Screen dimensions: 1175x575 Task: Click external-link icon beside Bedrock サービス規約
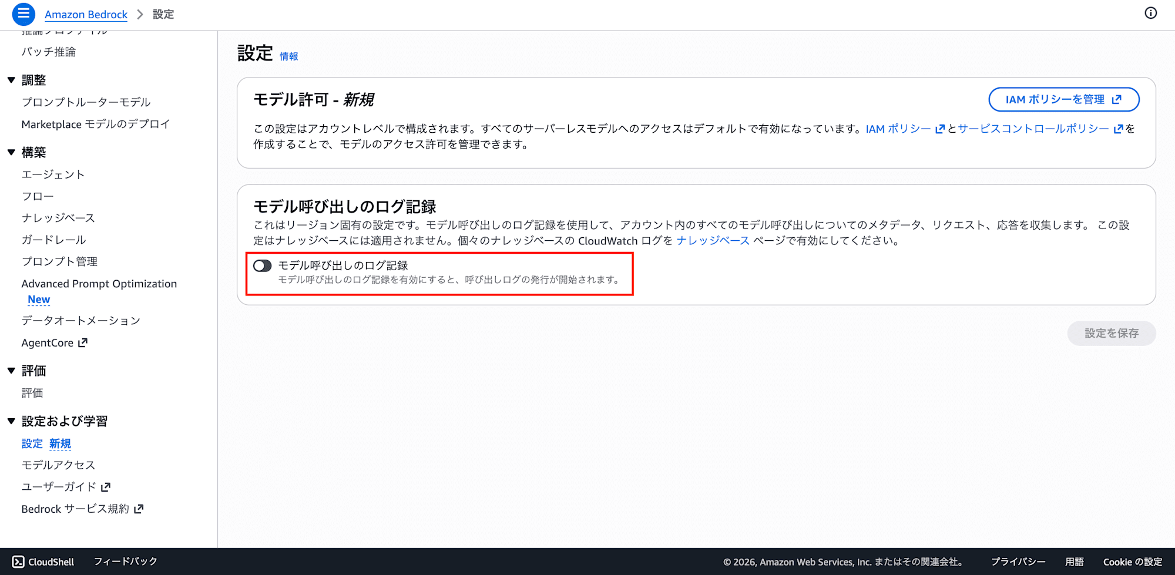[139, 509]
